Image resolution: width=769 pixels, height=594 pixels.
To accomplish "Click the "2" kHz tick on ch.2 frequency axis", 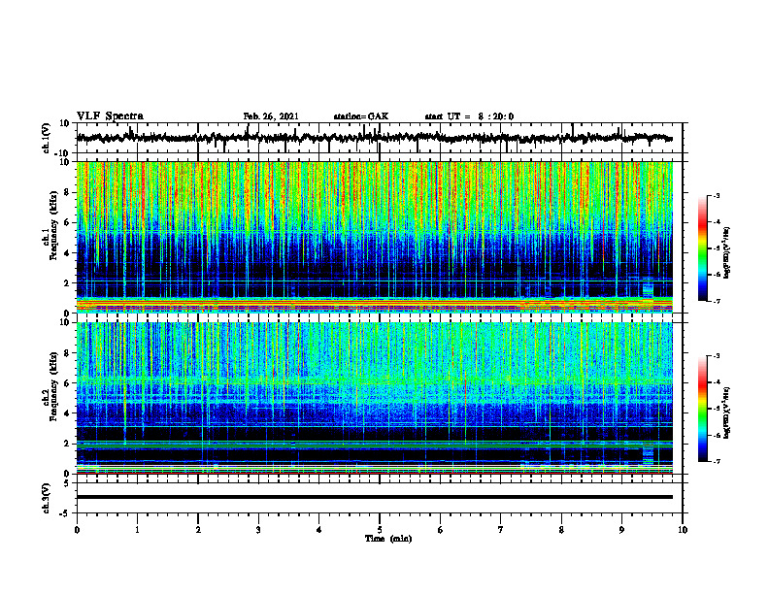I will click(x=67, y=444).
